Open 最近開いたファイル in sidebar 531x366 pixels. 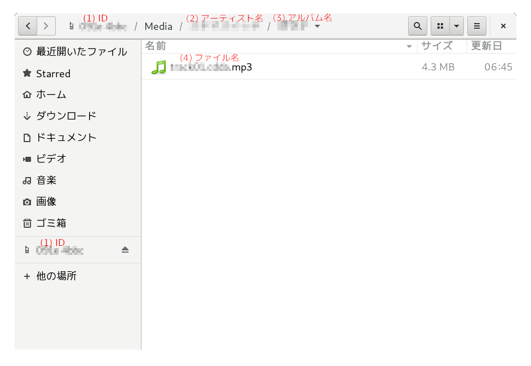(81, 52)
